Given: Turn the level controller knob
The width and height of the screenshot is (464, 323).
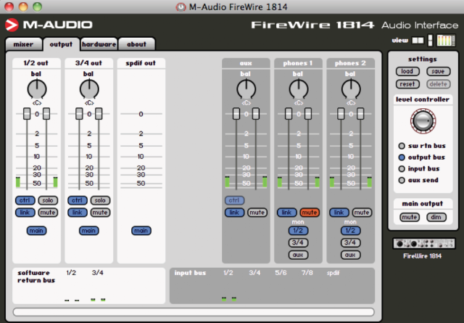Looking at the screenshot, I should [x=423, y=121].
